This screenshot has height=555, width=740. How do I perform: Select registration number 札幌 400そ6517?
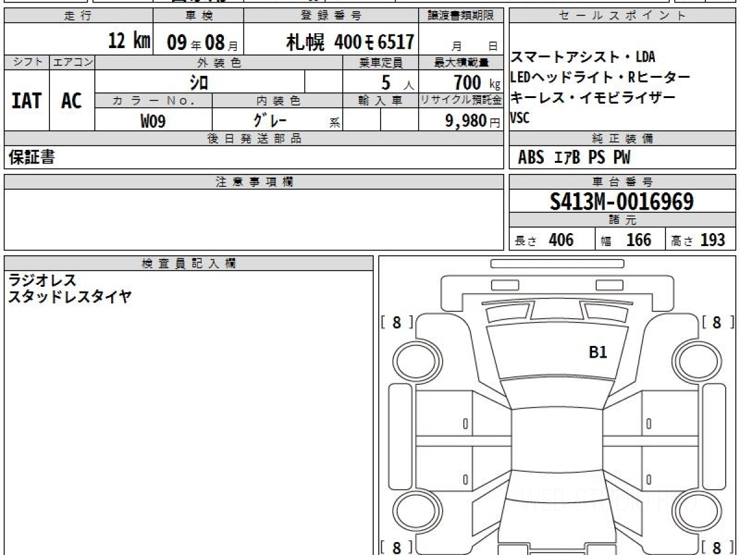click(x=350, y=42)
